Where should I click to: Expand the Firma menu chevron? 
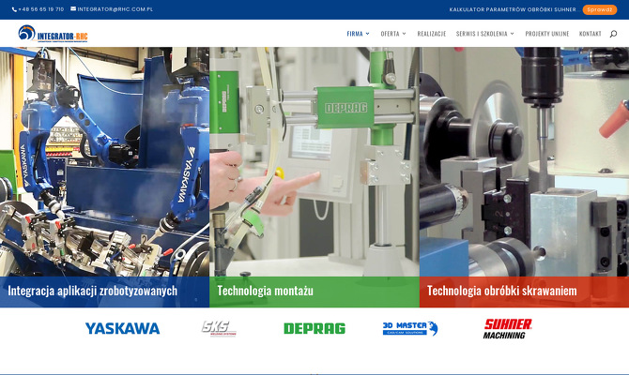tap(367, 34)
